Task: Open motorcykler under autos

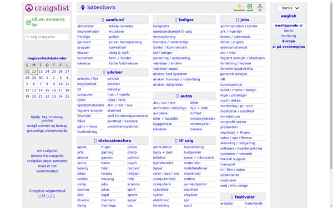Action: tap(200, 124)
